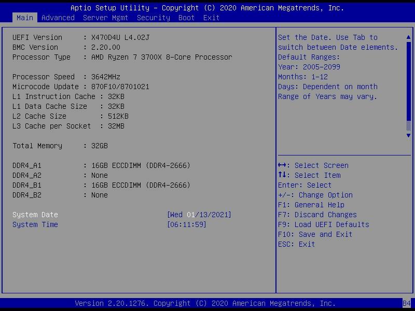
Task: Click the F9: Load UEFI Defaults hint
Action: tap(323, 224)
